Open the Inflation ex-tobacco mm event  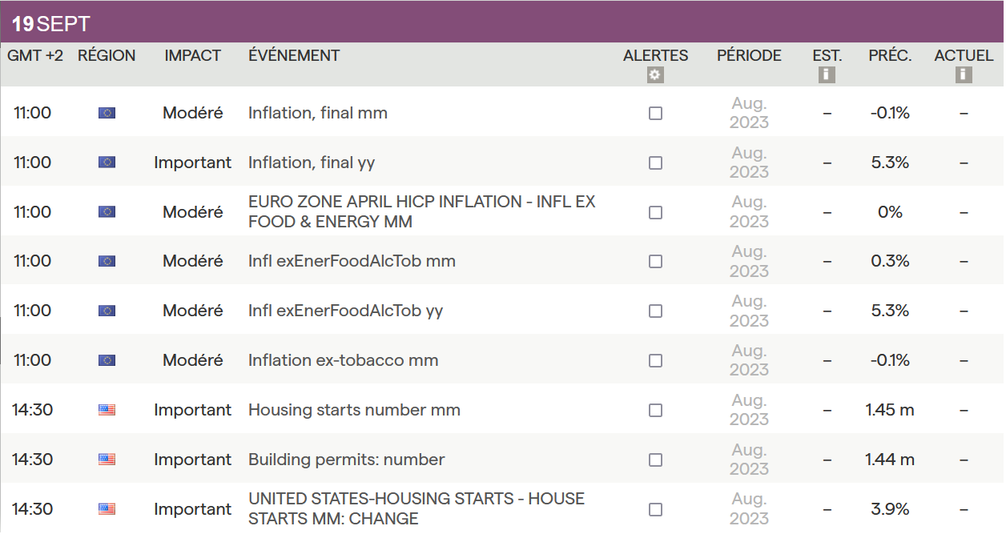(x=343, y=360)
